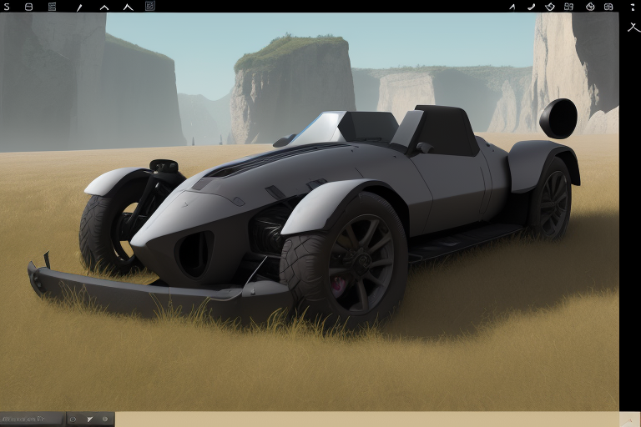This screenshot has height=427, width=641.
Task: Click the round pie icon at top right
Action: coord(590,6)
